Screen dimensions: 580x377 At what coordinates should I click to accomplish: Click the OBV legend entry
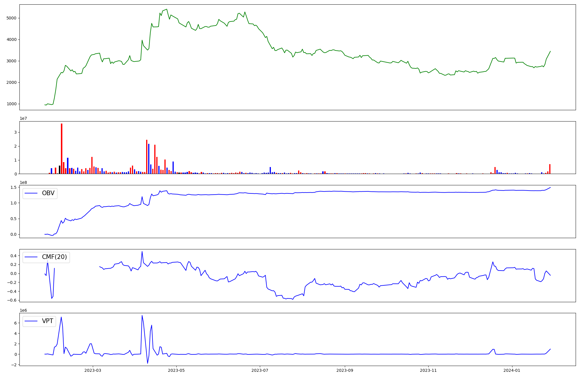pos(40,193)
